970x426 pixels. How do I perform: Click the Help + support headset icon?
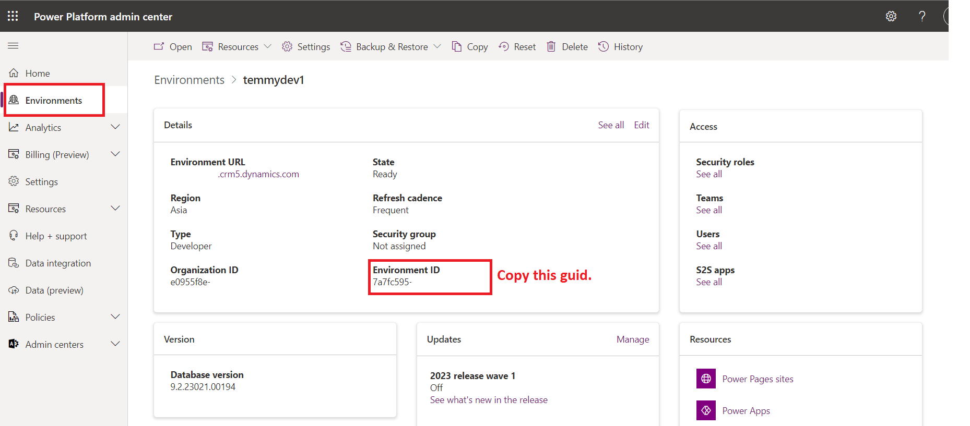pyautogui.click(x=14, y=236)
